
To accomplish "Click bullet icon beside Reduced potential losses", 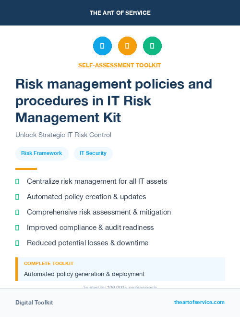I will click(17, 243).
